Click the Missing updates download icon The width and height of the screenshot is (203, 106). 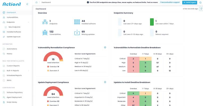77,32
